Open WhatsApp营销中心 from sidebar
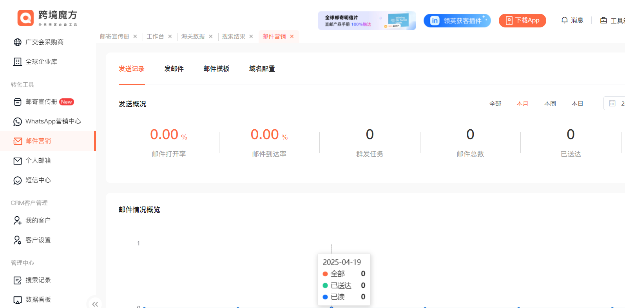The height and width of the screenshot is (308, 625). pos(53,121)
